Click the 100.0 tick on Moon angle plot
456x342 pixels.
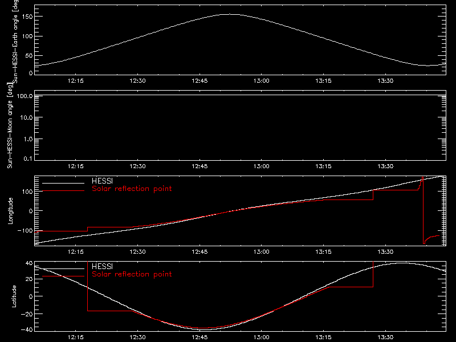coord(25,96)
